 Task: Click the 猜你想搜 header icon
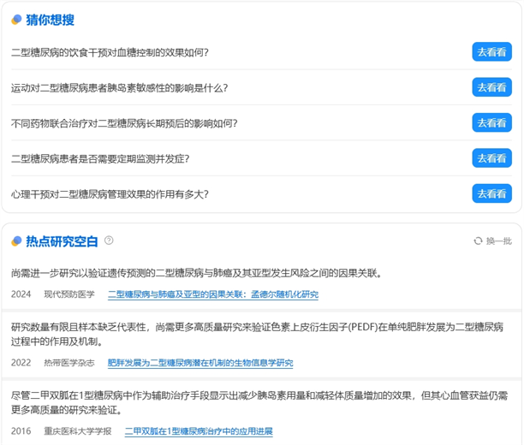(16, 20)
